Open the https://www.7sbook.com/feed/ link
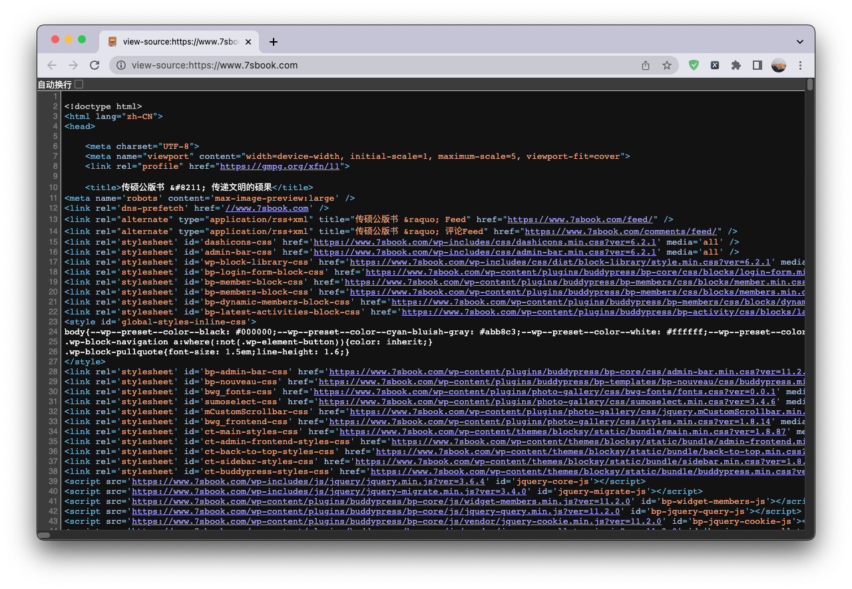This screenshot has height=589, width=852. pos(582,219)
